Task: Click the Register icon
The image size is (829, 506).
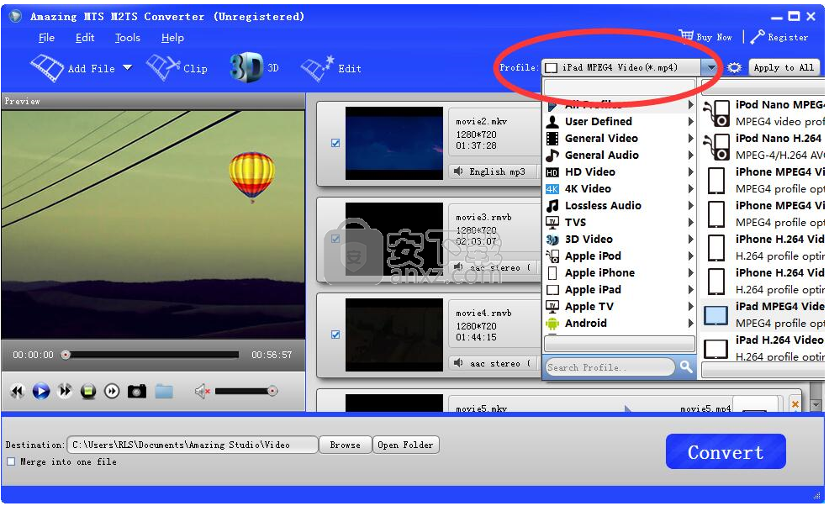Action: pos(758,37)
